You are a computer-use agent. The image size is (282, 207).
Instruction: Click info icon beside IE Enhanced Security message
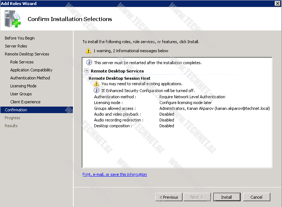97,91
